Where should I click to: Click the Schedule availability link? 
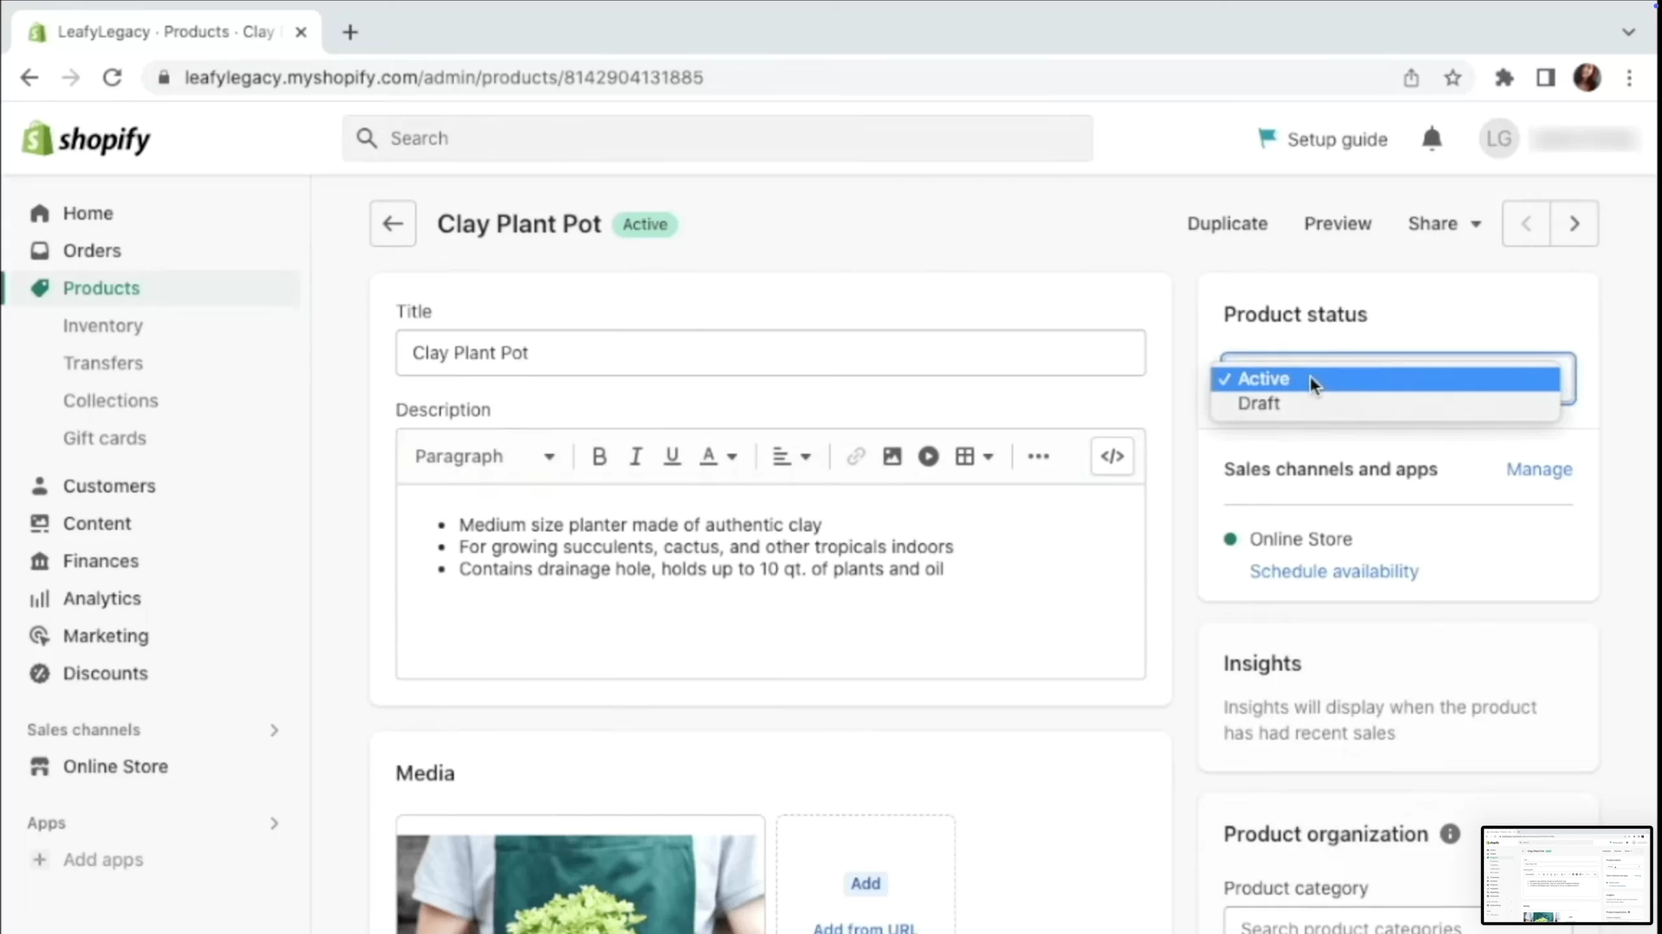1333,571
